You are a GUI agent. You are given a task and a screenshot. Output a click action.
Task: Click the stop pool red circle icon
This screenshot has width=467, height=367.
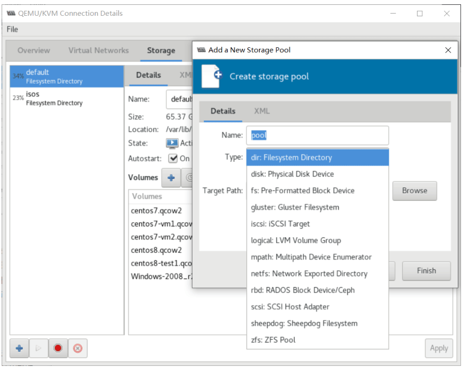pyautogui.click(x=58, y=348)
